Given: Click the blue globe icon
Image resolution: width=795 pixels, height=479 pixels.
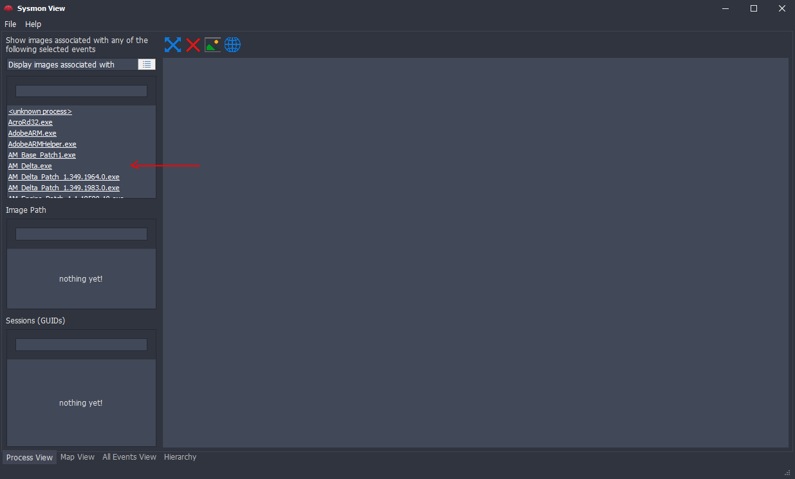Looking at the screenshot, I should (232, 44).
